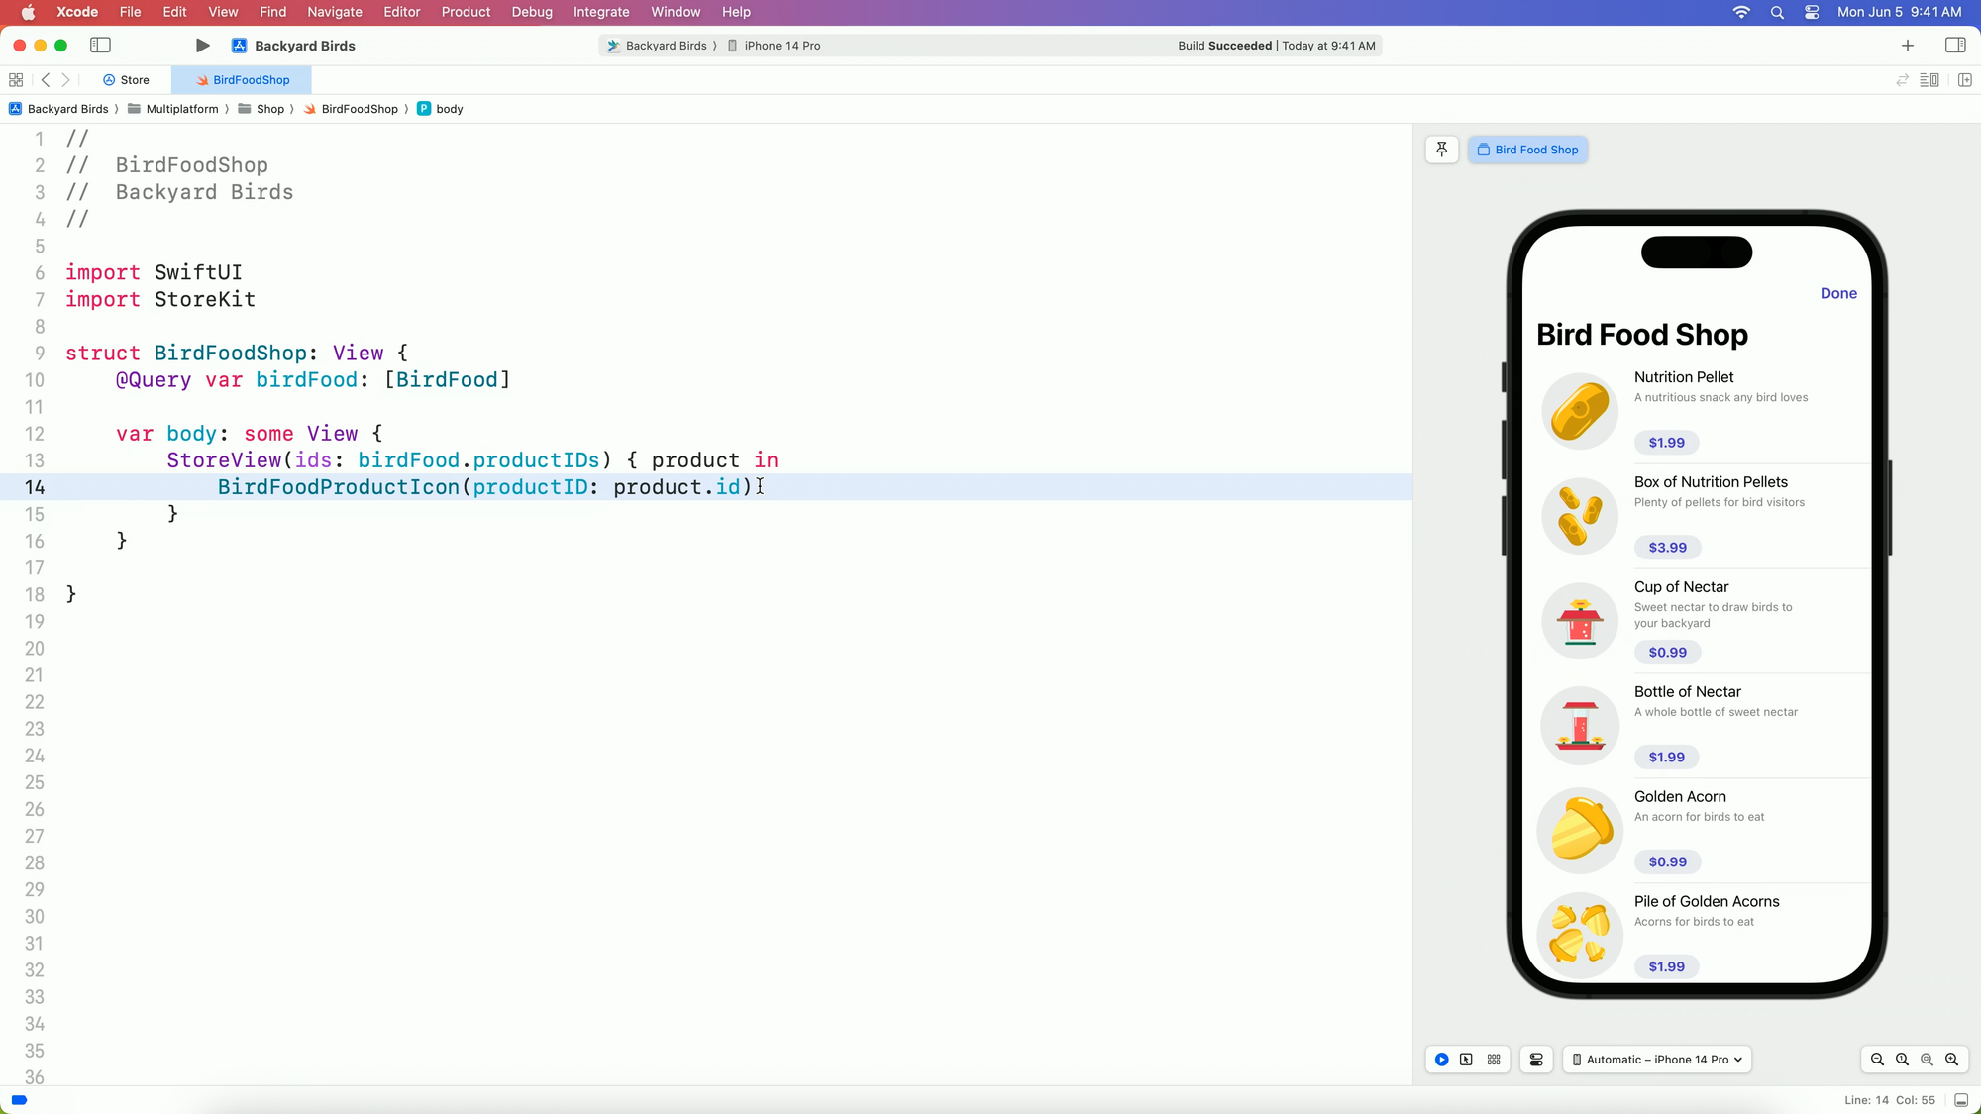Open the Automatic – iPhone 14 Pro dropdown

[1657, 1060]
